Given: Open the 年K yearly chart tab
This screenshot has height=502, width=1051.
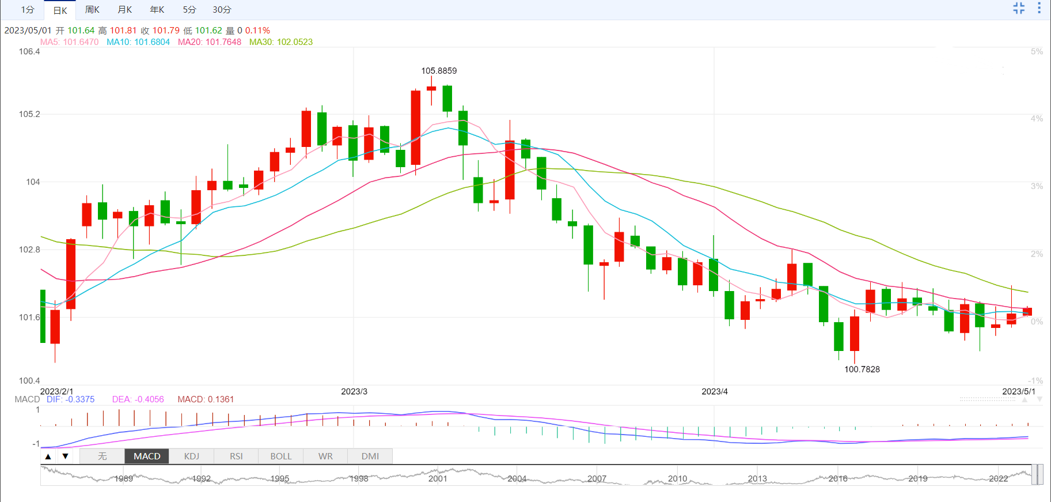Looking at the screenshot, I should click(157, 10).
